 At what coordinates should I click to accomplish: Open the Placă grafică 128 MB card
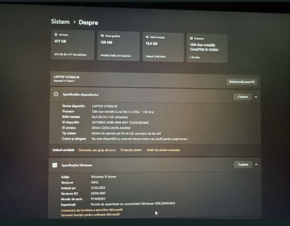pos(118,46)
